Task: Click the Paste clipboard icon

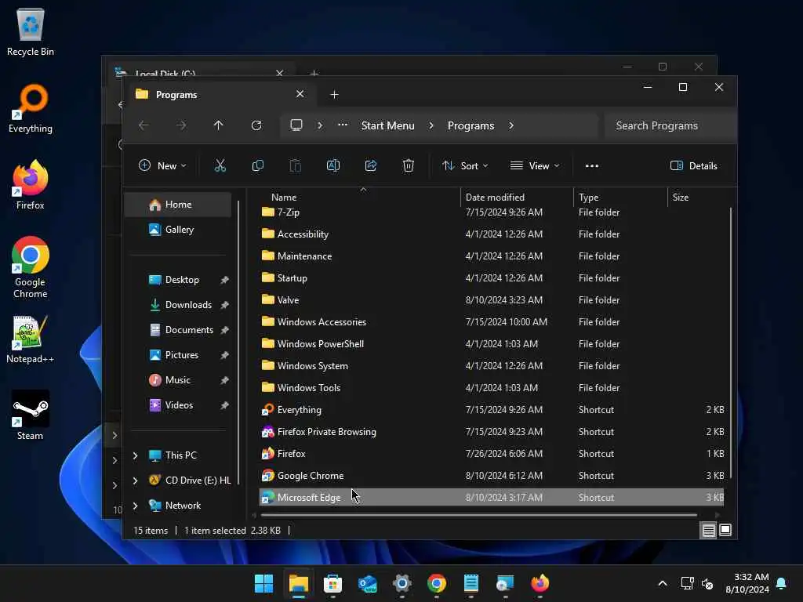Action: point(296,166)
